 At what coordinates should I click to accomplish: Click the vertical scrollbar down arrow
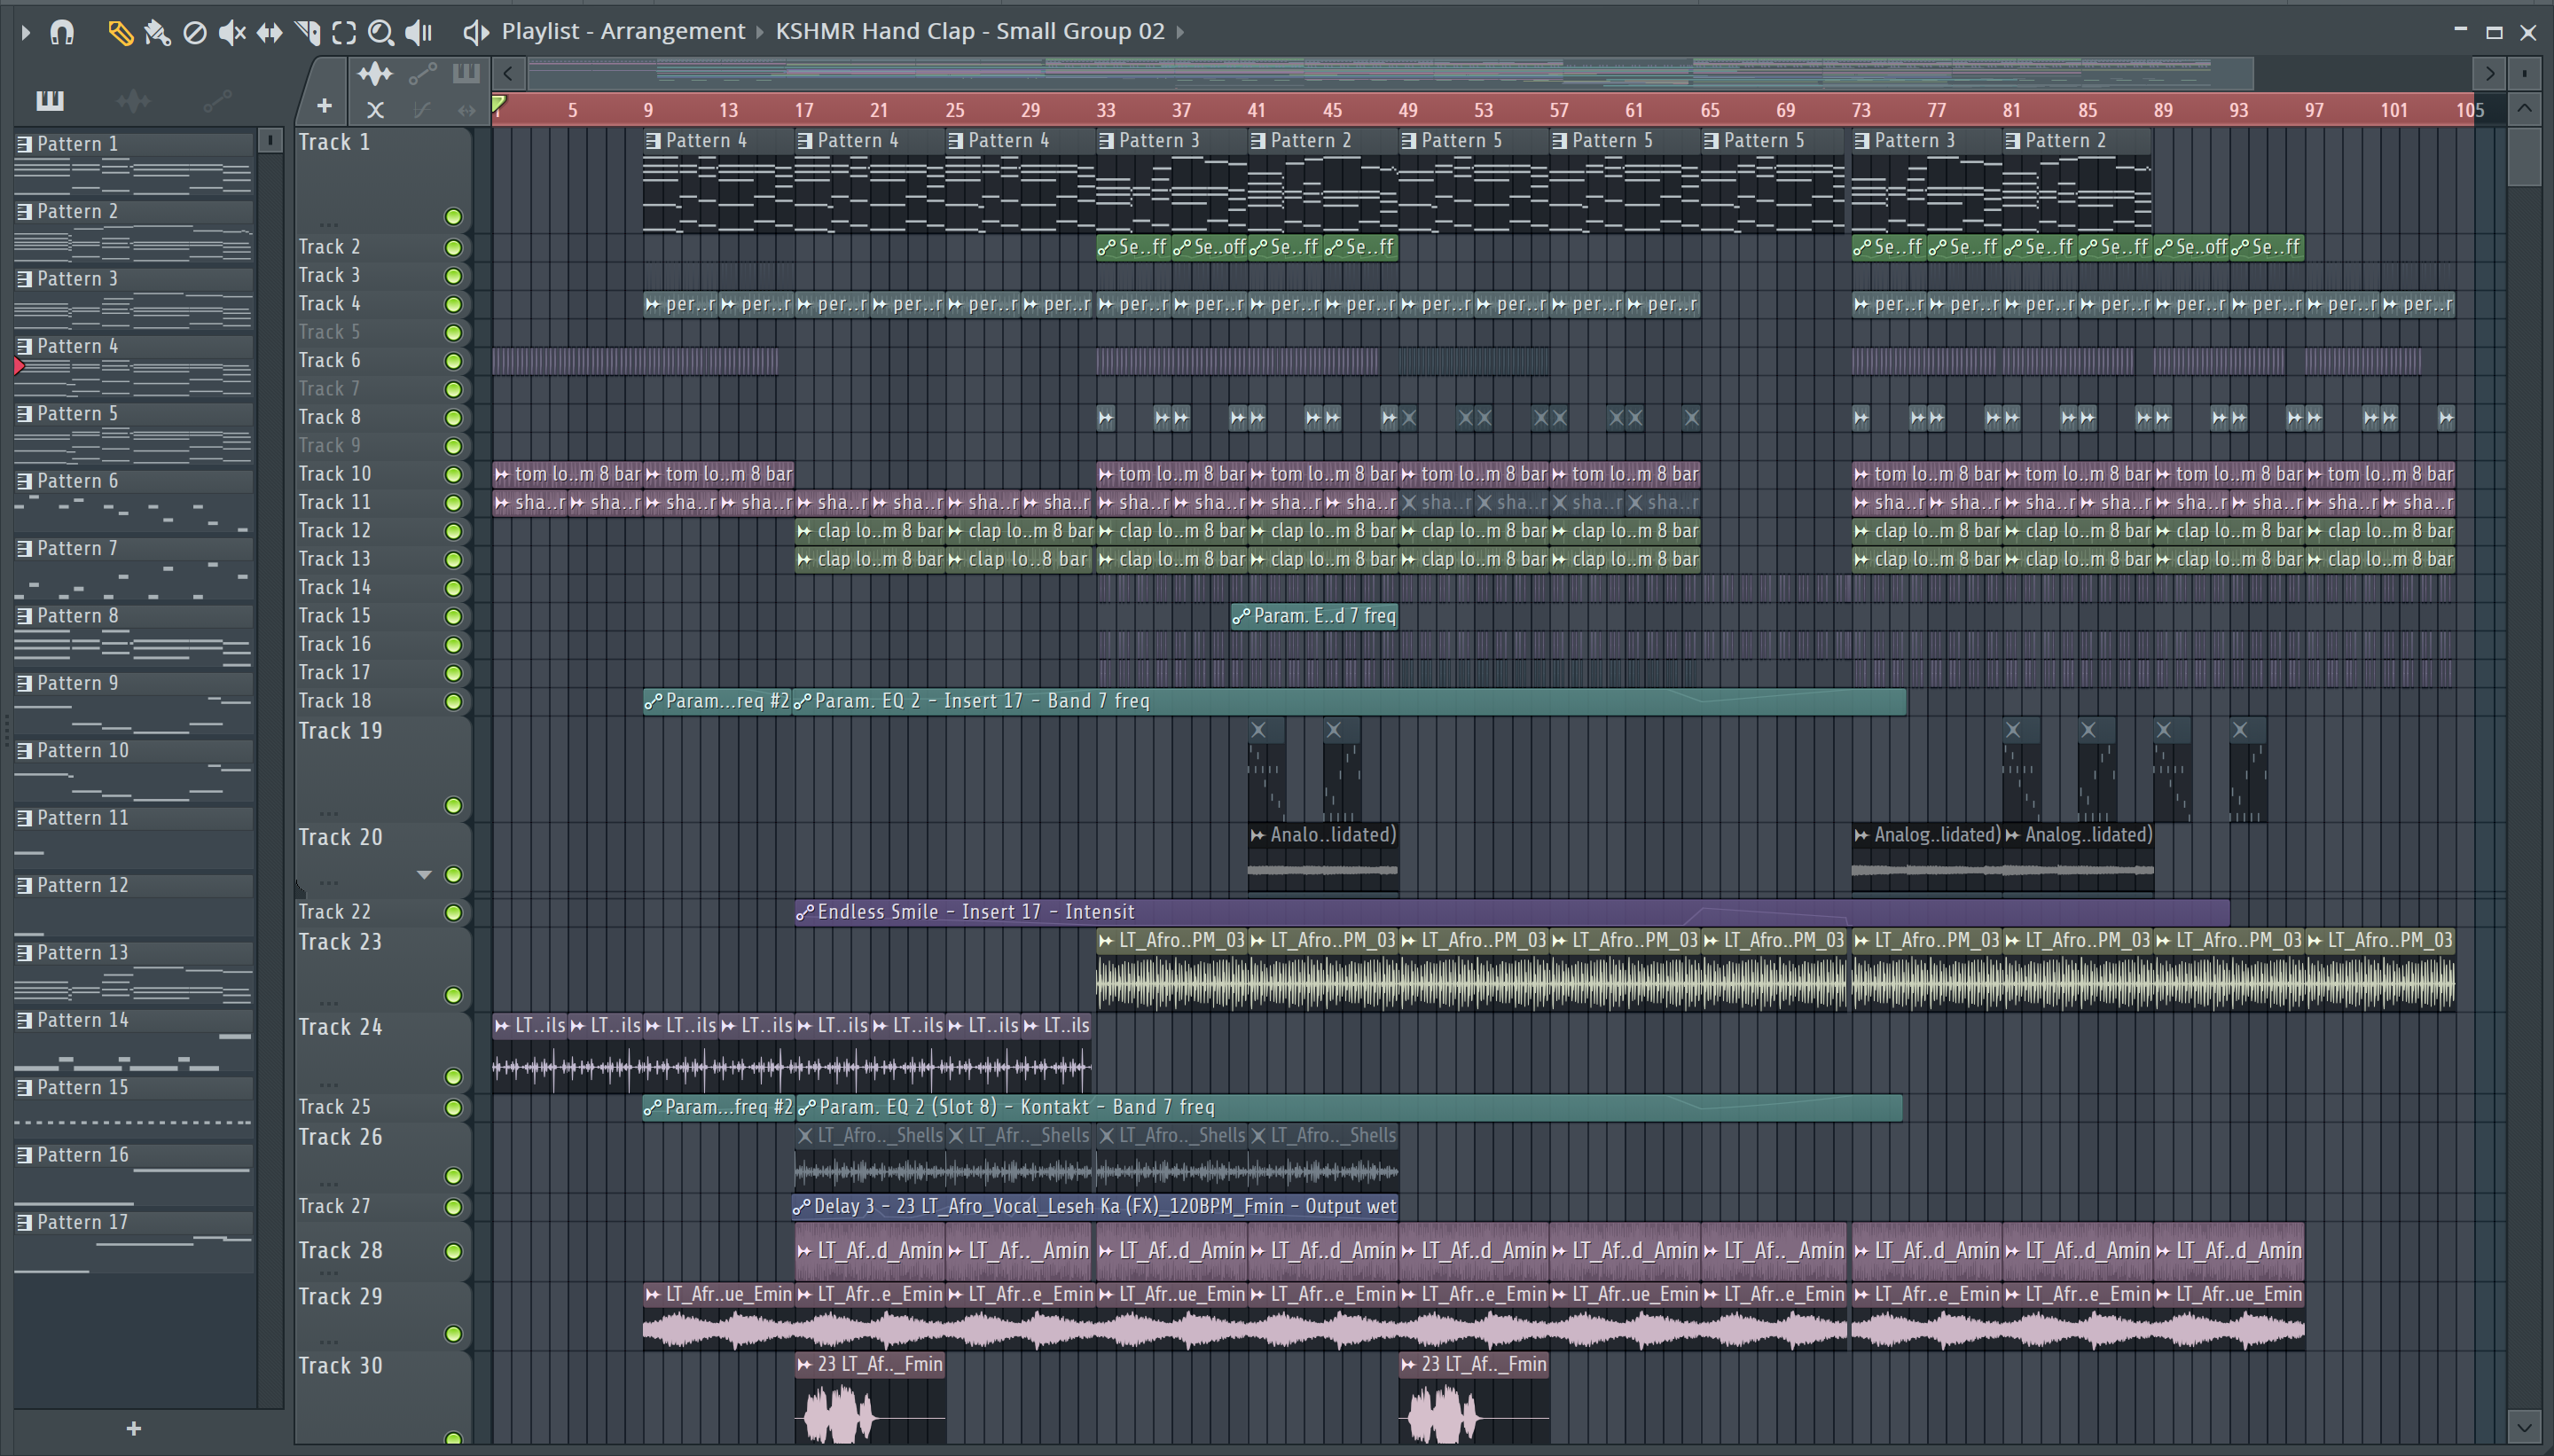2524,1427
